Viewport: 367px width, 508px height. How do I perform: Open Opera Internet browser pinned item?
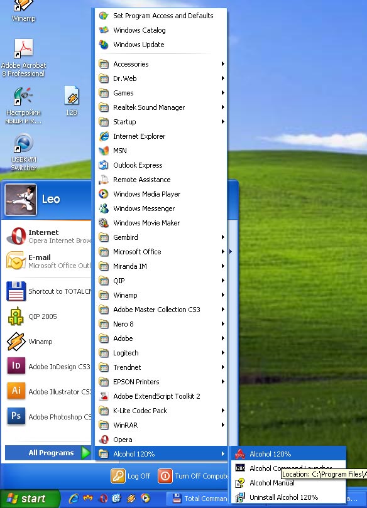click(x=48, y=236)
